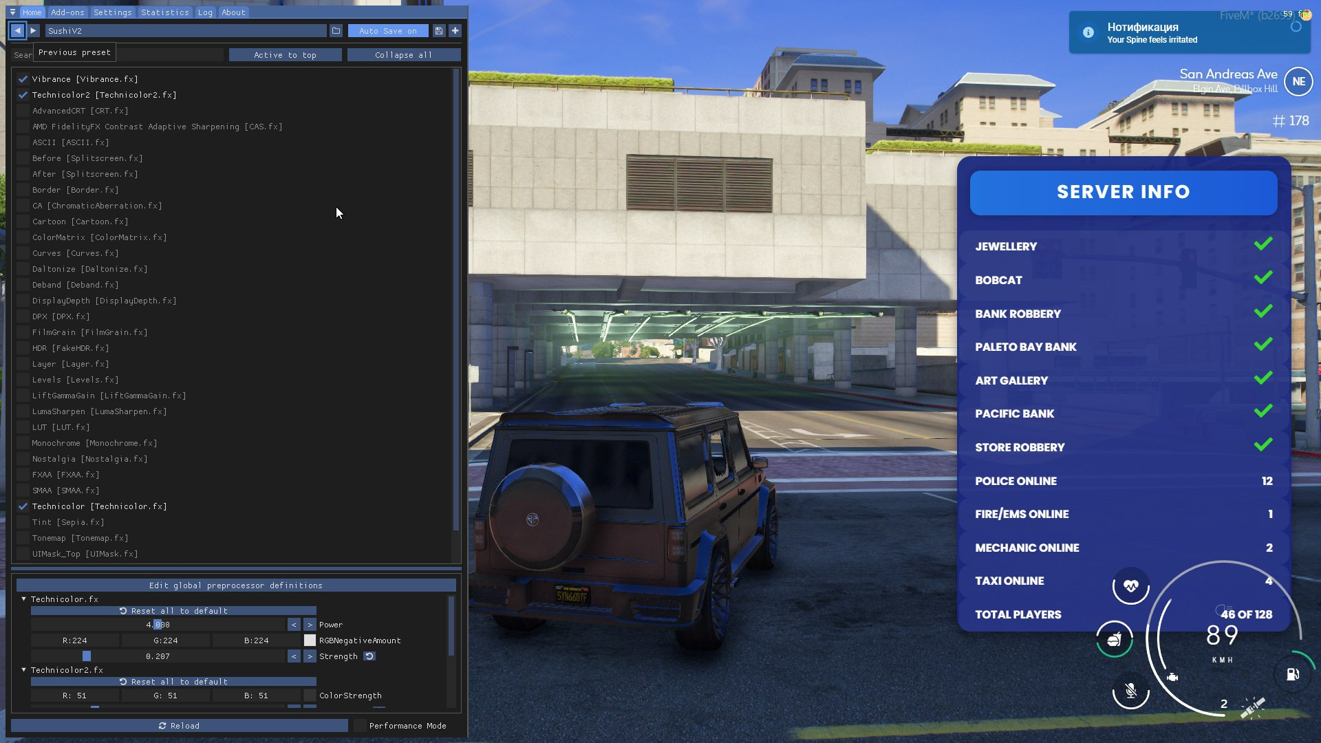This screenshot has height=743, width=1321.
Task: Click the variables panel vertical scrollbar
Action: tap(451, 626)
